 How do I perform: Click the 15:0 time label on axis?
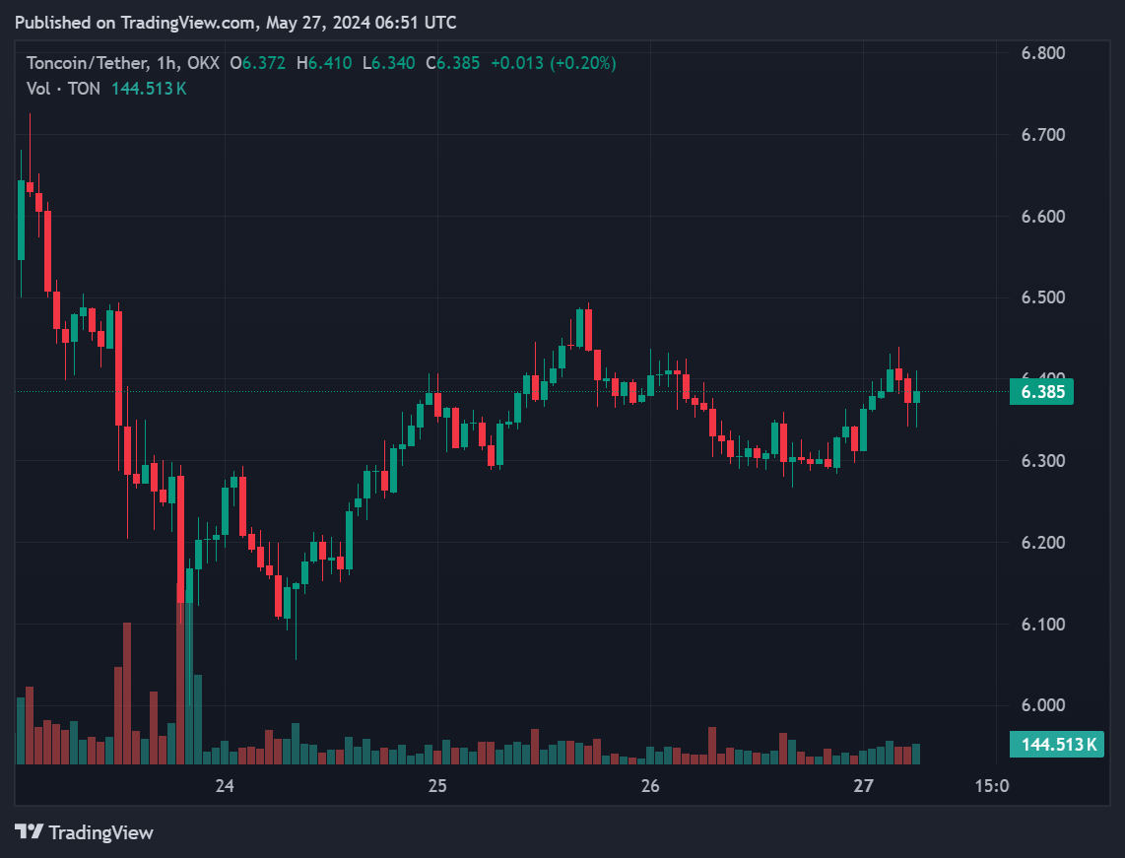(991, 786)
